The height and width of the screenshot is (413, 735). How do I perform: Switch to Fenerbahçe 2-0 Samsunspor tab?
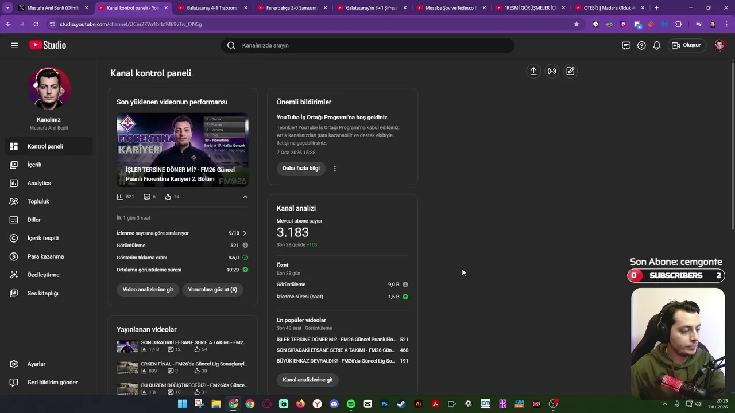tap(291, 8)
